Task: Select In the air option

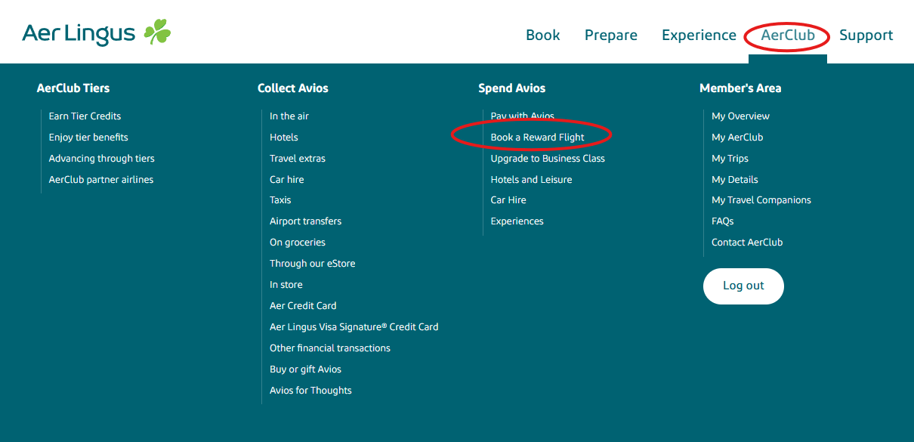Action: (289, 116)
